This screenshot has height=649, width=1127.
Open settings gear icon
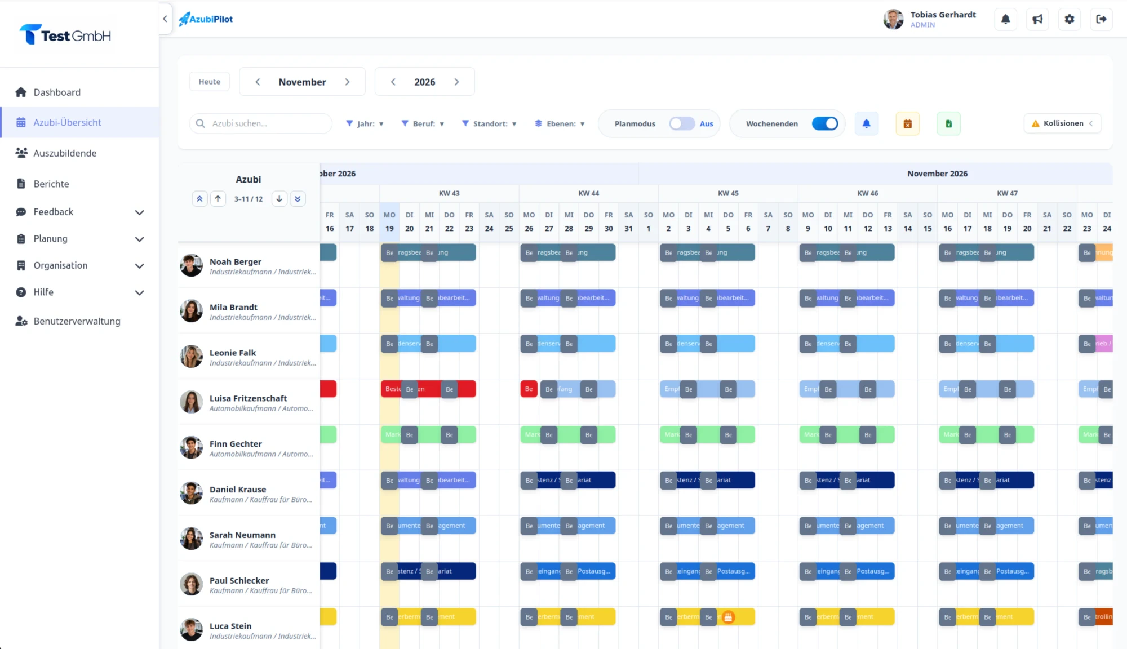[1070, 19]
